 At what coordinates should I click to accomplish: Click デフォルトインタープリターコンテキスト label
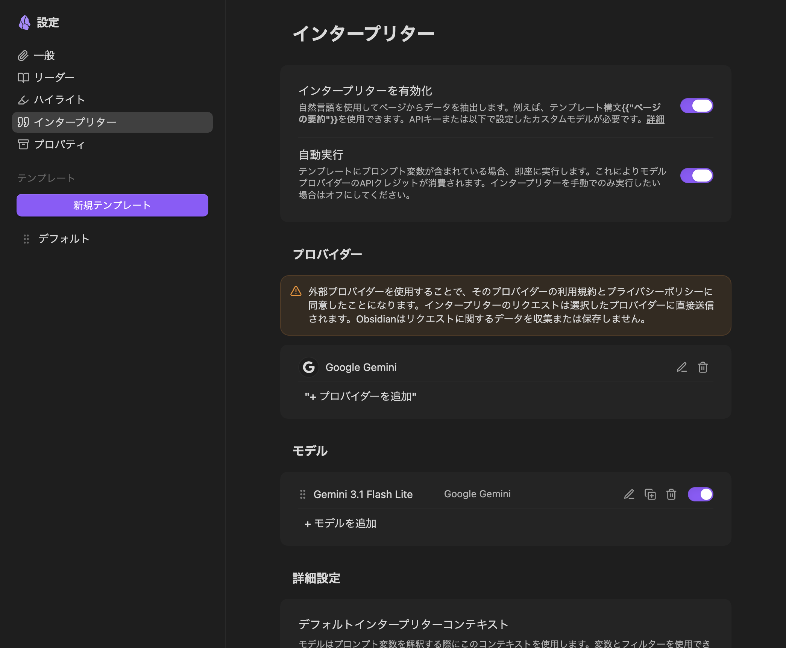(x=404, y=624)
